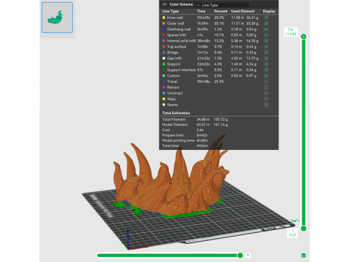Screen dimensions: 349x262
Task: Enable Travel moves Display checkbox
Action: (266, 82)
